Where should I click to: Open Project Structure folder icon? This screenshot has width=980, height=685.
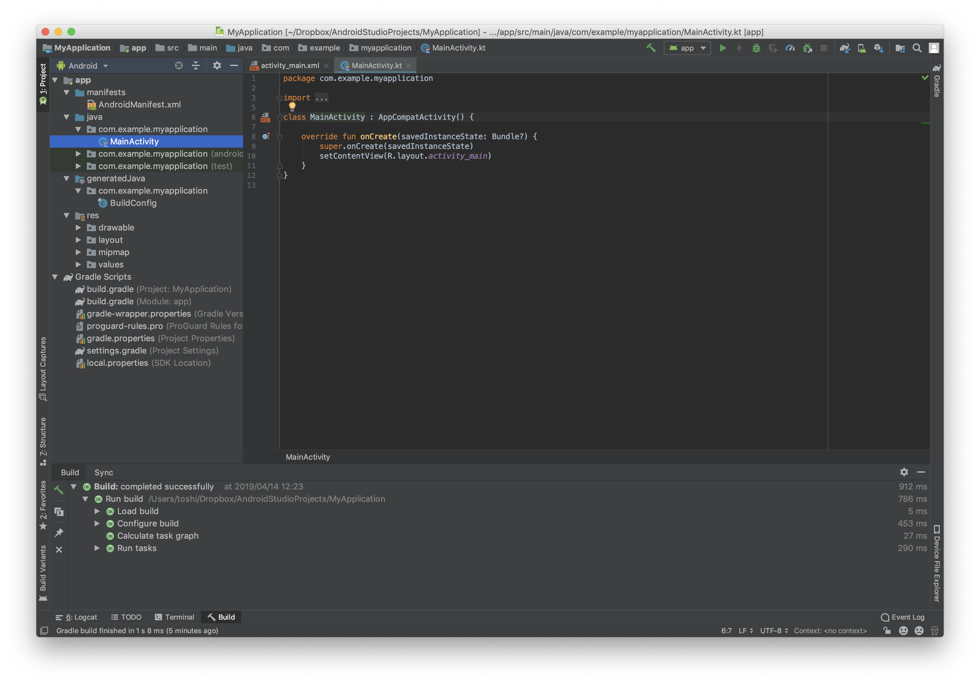click(x=900, y=48)
